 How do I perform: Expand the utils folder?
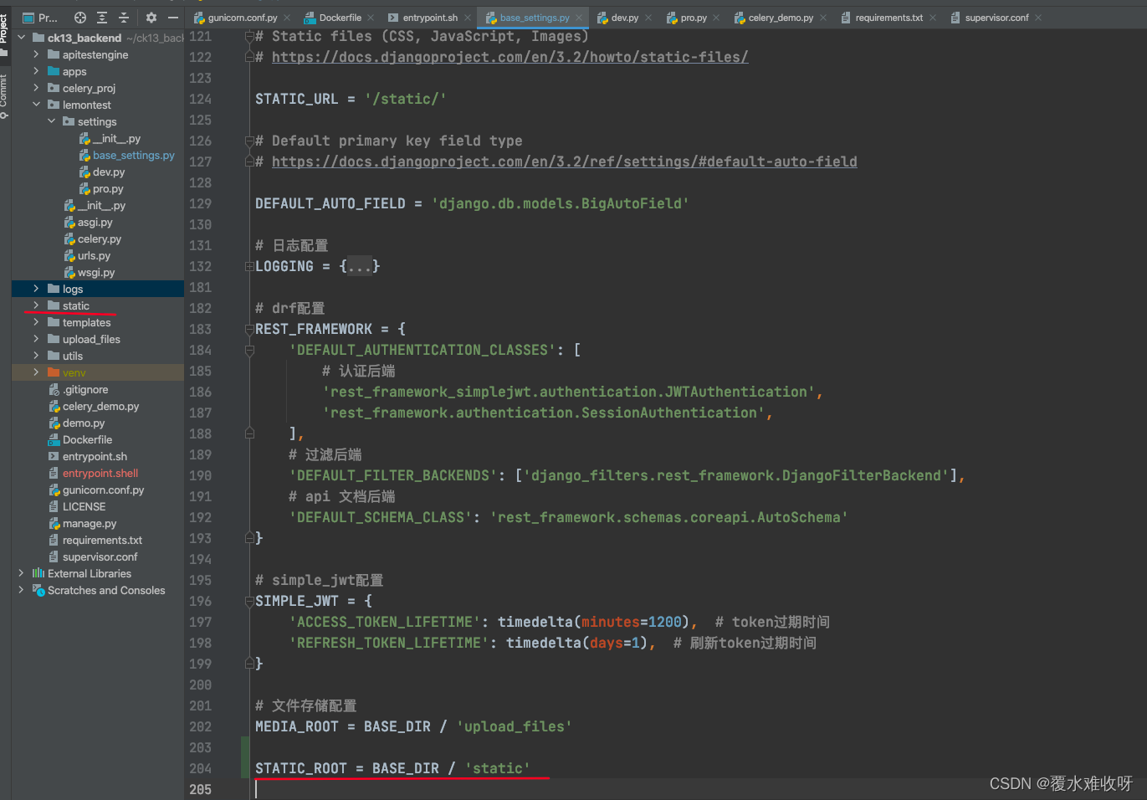tap(36, 356)
